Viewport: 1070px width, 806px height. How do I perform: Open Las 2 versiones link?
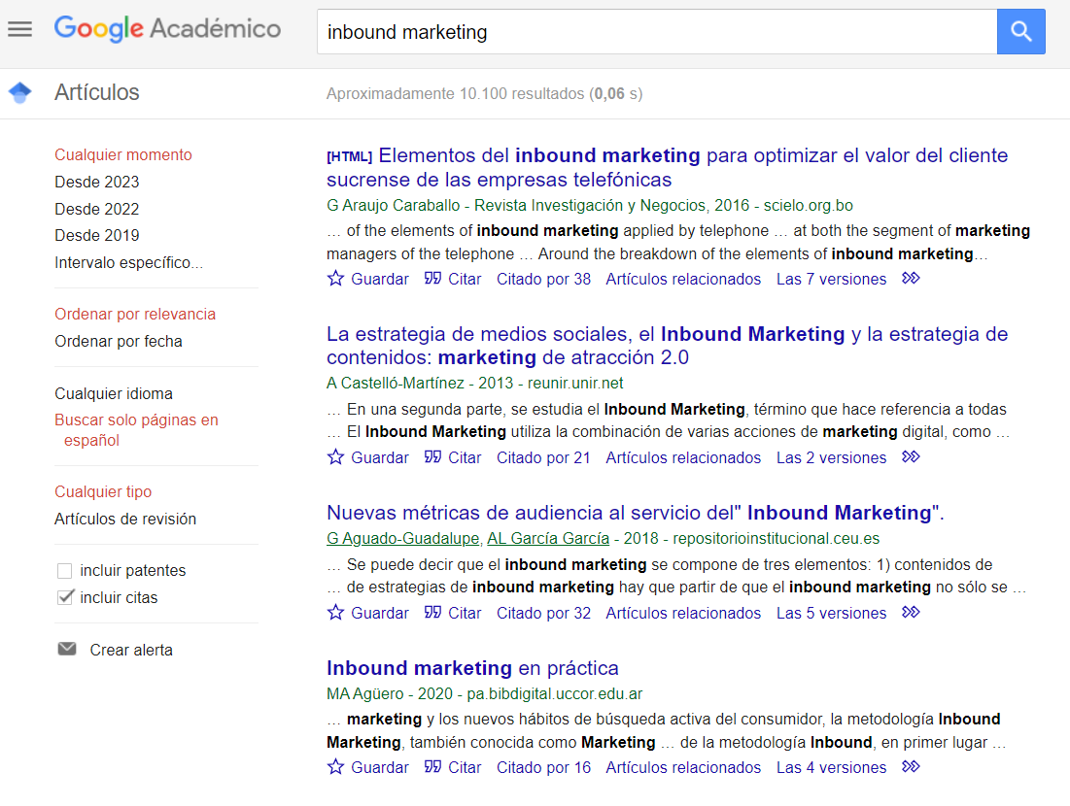[831, 457]
